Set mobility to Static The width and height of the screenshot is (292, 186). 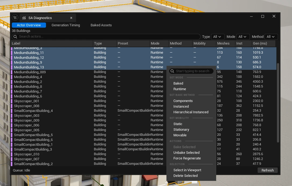[x=191, y=124]
